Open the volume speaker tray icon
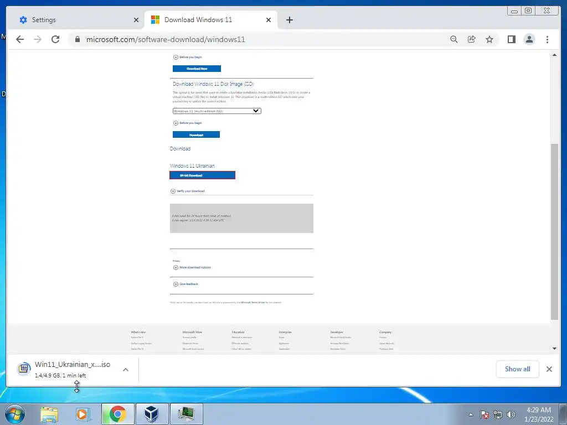 511,414
